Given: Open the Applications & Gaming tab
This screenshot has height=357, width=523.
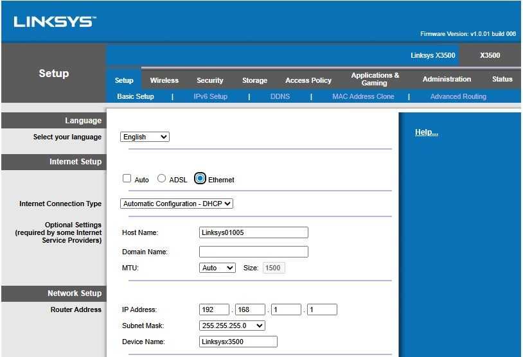Looking at the screenshot, I should [x=375, y=79].
